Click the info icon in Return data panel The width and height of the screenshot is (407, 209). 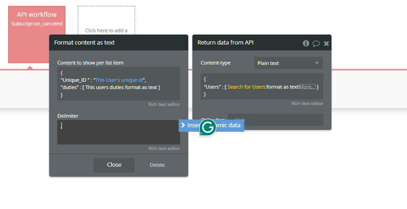tap(306, 43)
